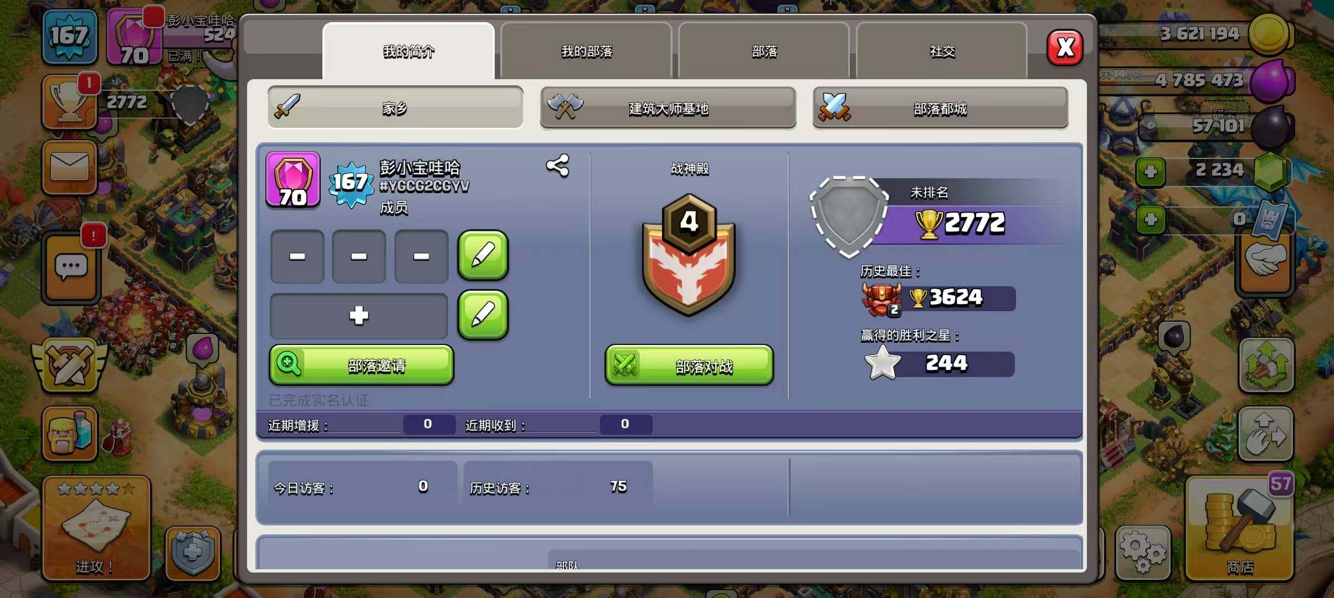
Task: Open the shop (商店) icon
Action: pyautogui.click(x=1240, y=528)
